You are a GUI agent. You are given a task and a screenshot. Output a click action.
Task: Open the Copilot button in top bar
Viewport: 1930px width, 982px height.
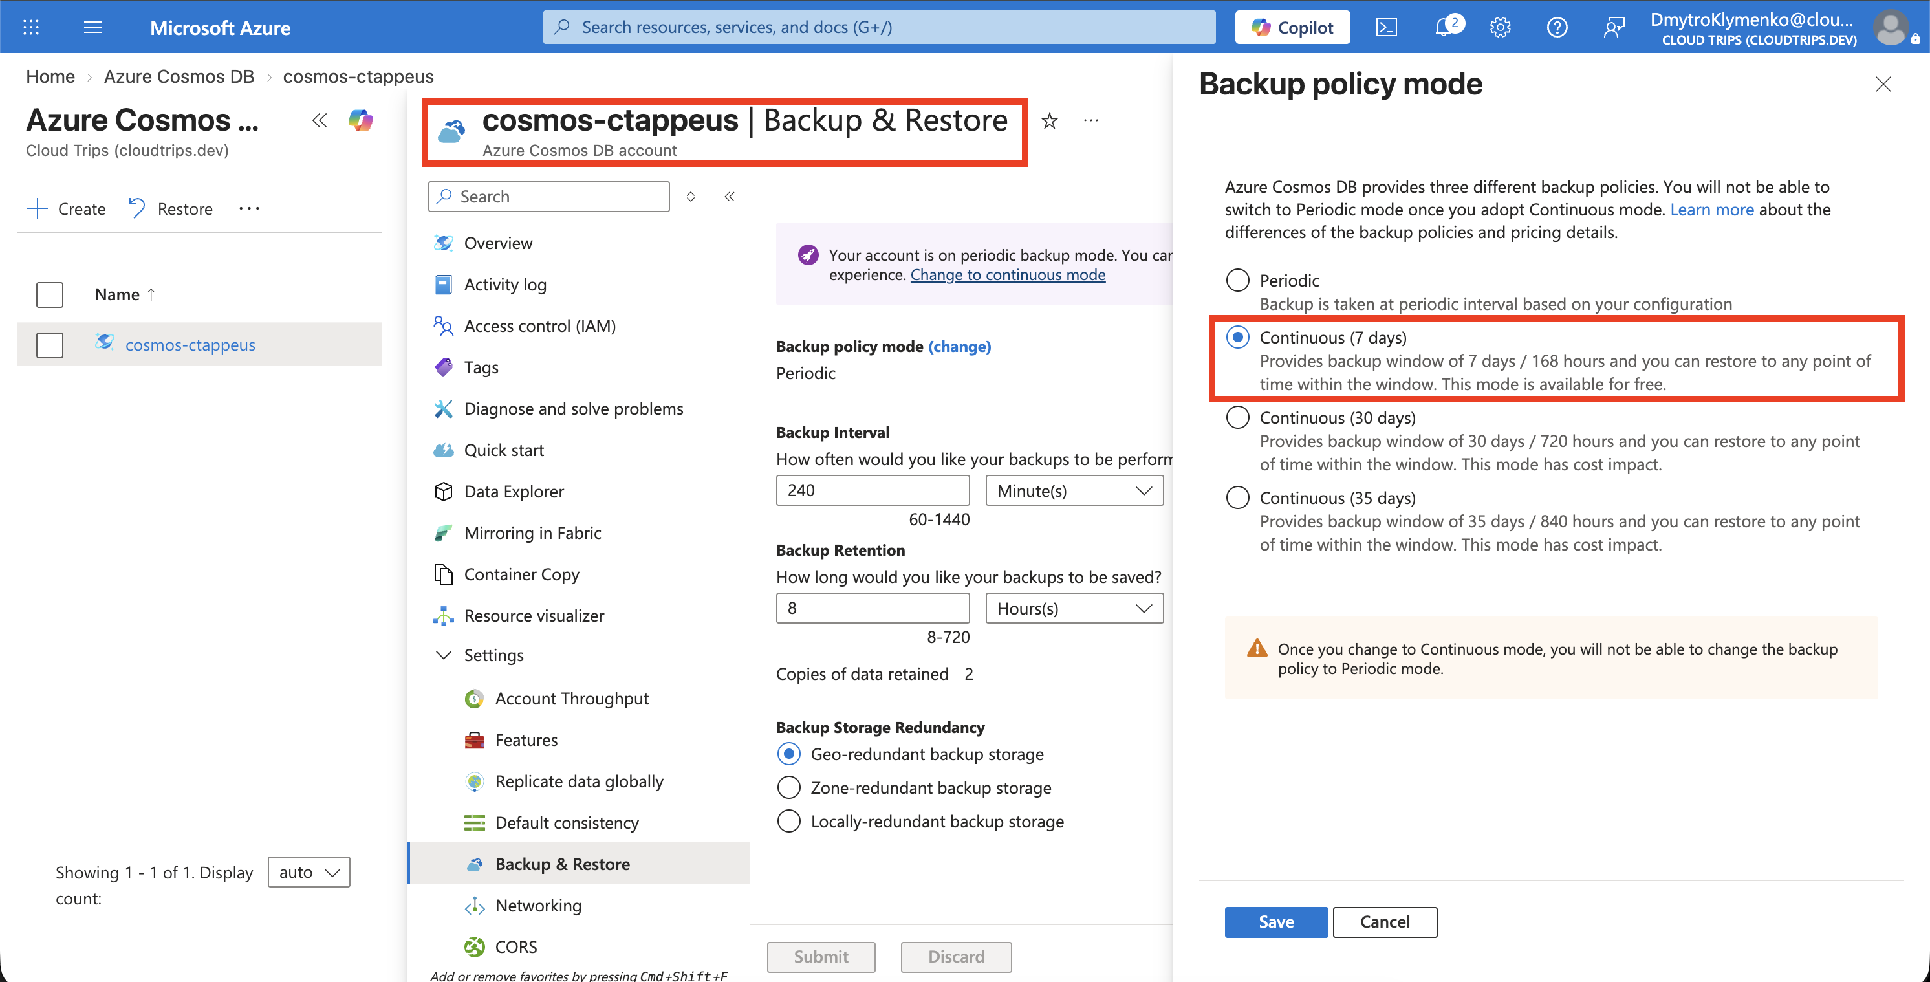click(x=1292, y=28)
